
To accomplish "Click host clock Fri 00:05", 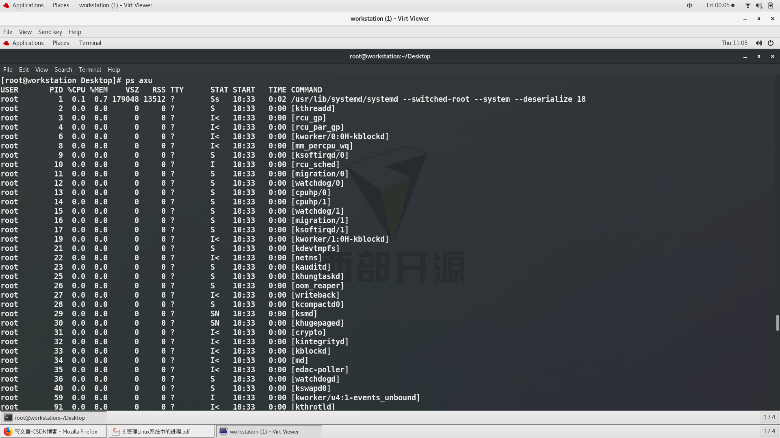I will pos(718,5).
